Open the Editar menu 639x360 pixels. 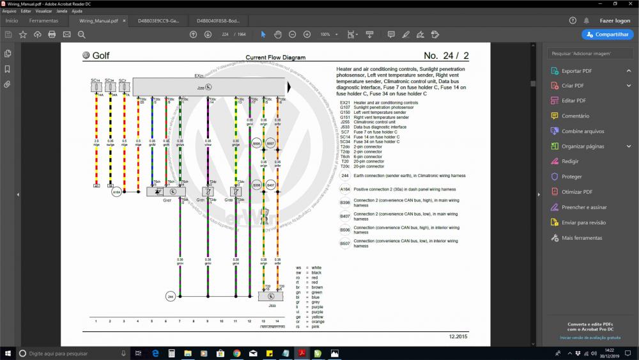[x=26, y=11]
